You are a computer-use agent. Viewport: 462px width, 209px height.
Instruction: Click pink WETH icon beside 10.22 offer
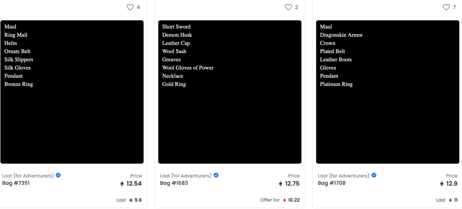(x=285, y=200)
